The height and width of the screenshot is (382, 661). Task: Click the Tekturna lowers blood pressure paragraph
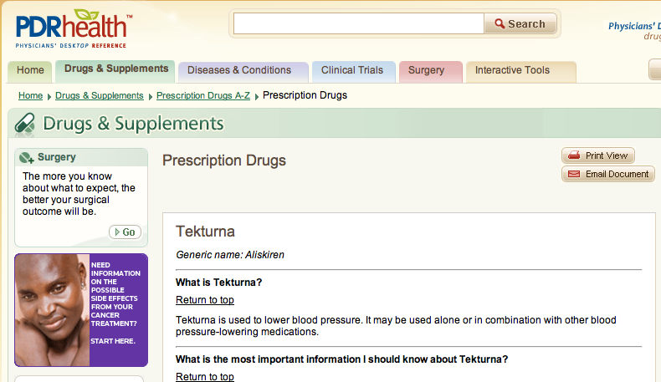coord(396,326)
